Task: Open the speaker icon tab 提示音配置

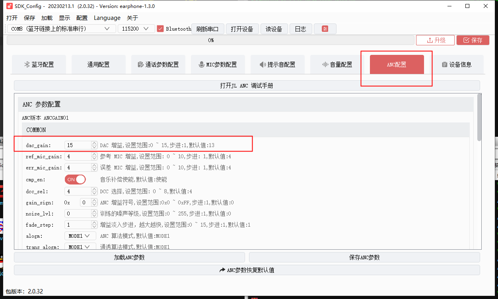Action: click(x=278, y=64)
